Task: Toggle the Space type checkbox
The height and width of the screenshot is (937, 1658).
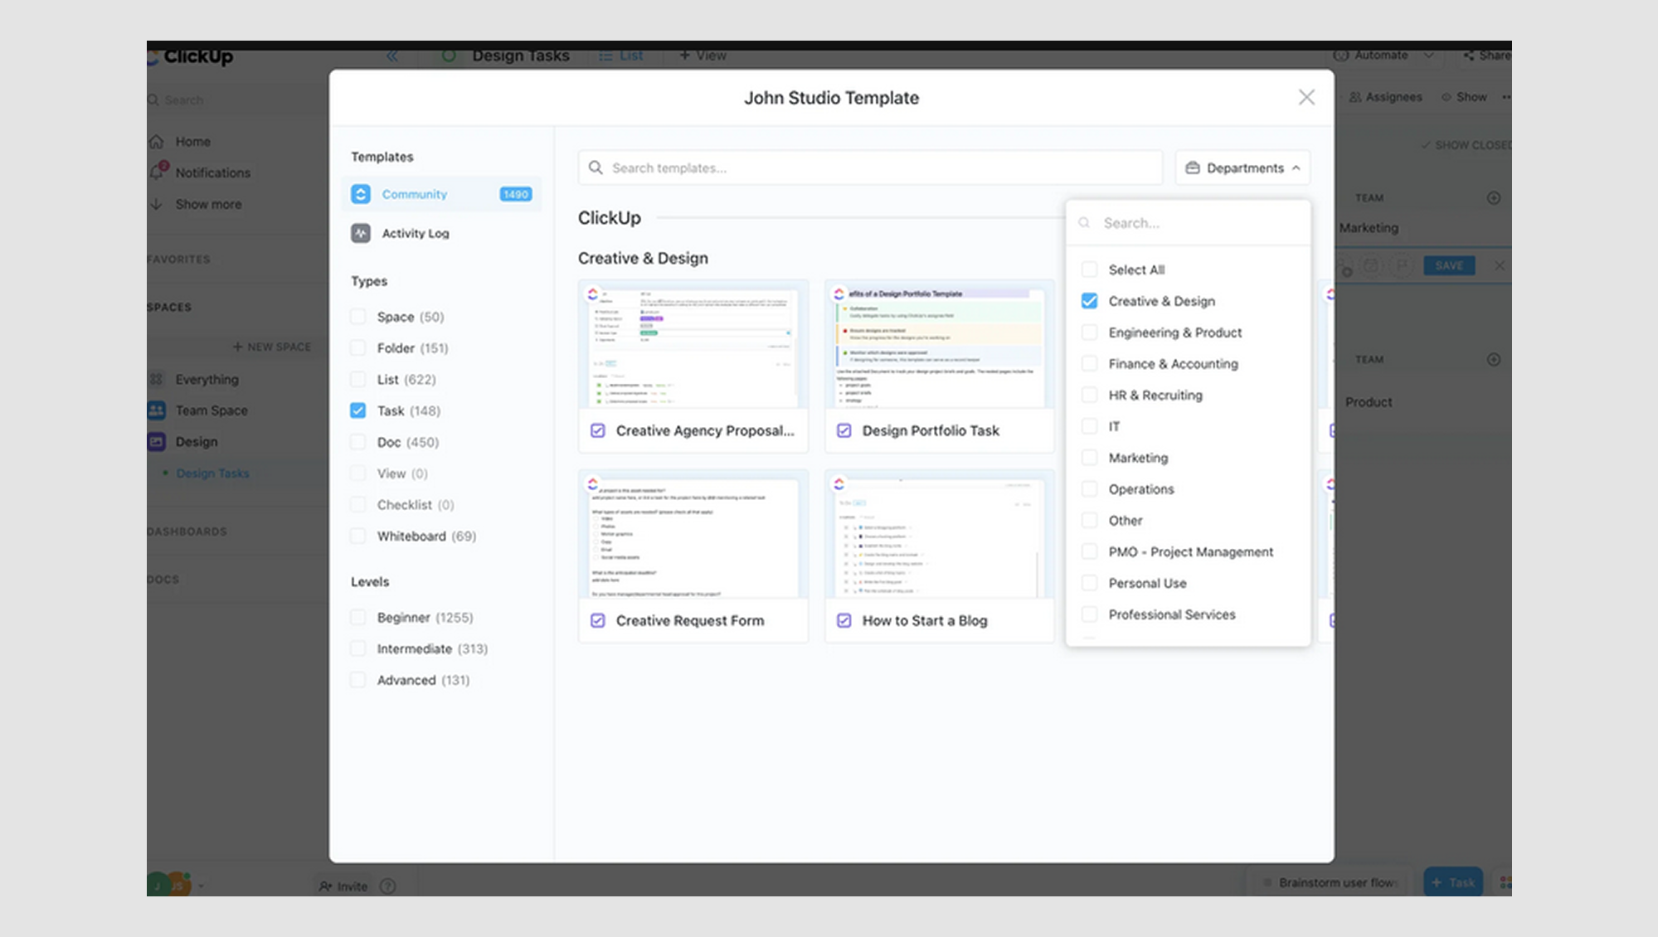Action: (x=357, y=317)
